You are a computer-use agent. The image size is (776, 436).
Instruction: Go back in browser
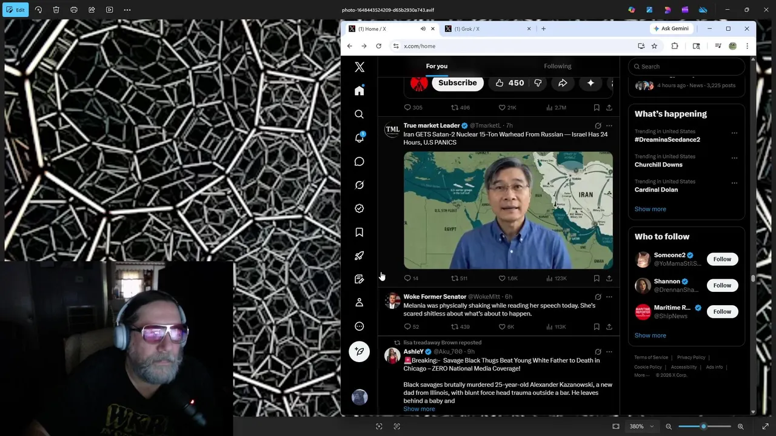pyautogui.click(x=350, y=46)
